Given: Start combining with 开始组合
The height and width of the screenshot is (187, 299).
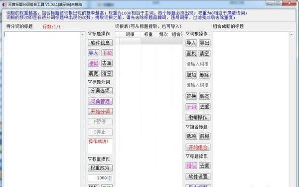Looking at the screenshot, I should click(198, 147).
